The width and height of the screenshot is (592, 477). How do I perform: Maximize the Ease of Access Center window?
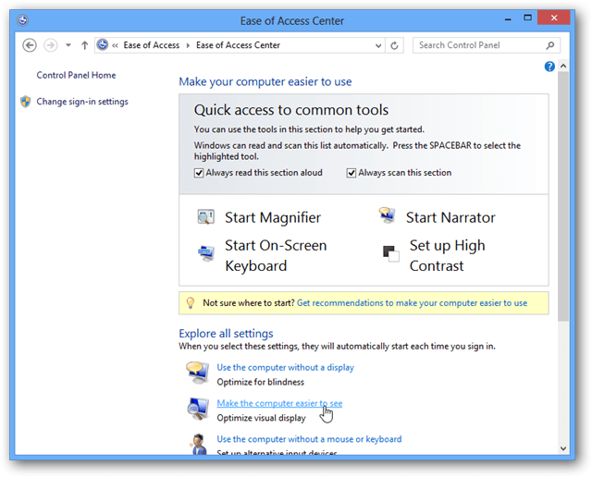(527, 18)
